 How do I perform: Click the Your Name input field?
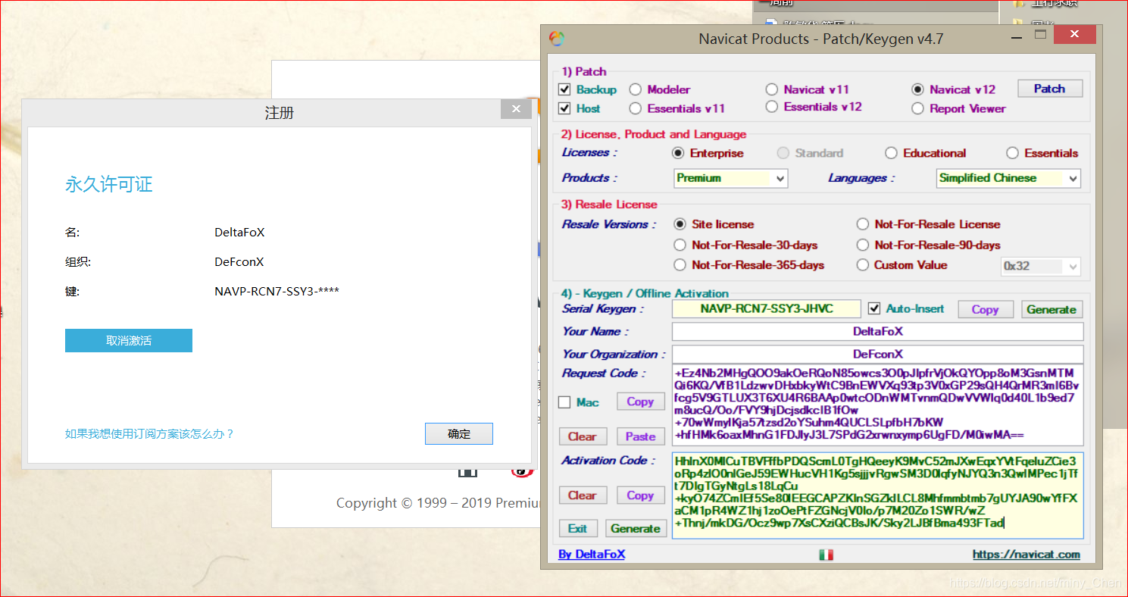point(877,331)
